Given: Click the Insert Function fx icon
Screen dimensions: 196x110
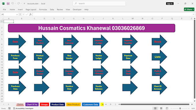Looking at the screenshot, I should 30,14.
